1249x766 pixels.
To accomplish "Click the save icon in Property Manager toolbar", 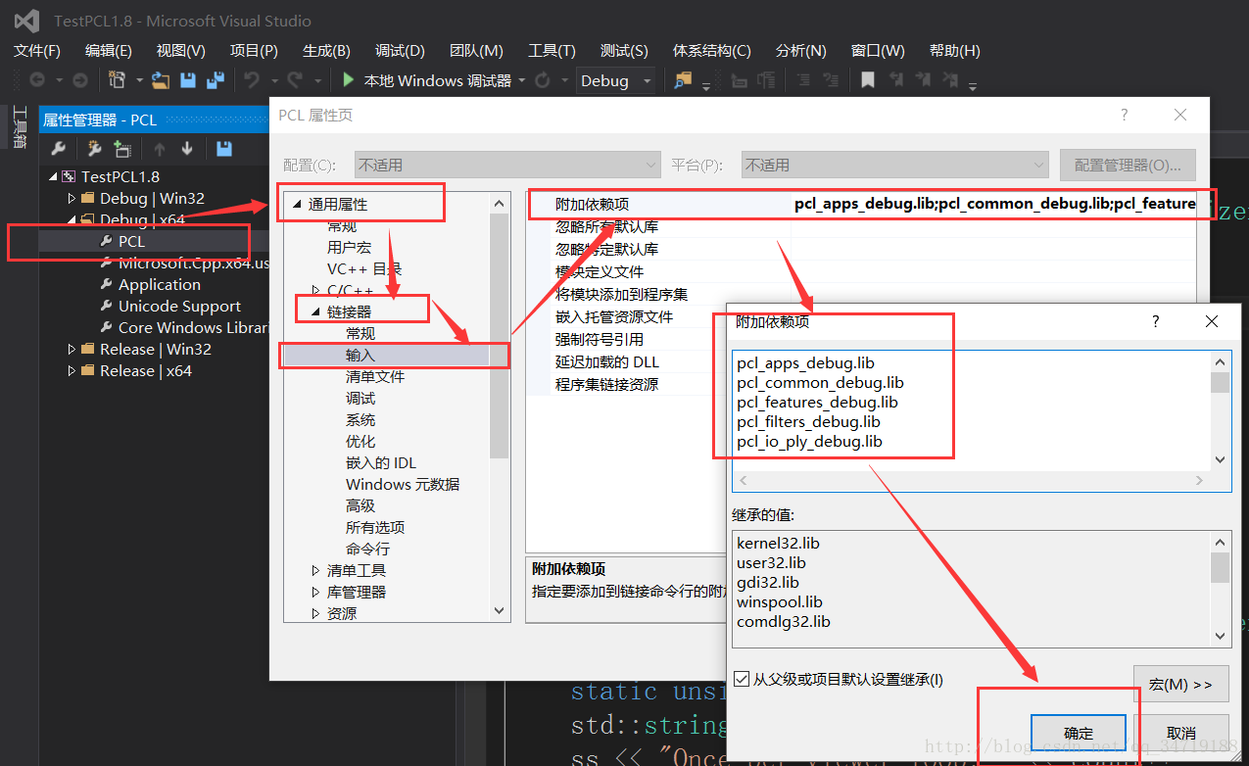I will click(x=224, y=149).
